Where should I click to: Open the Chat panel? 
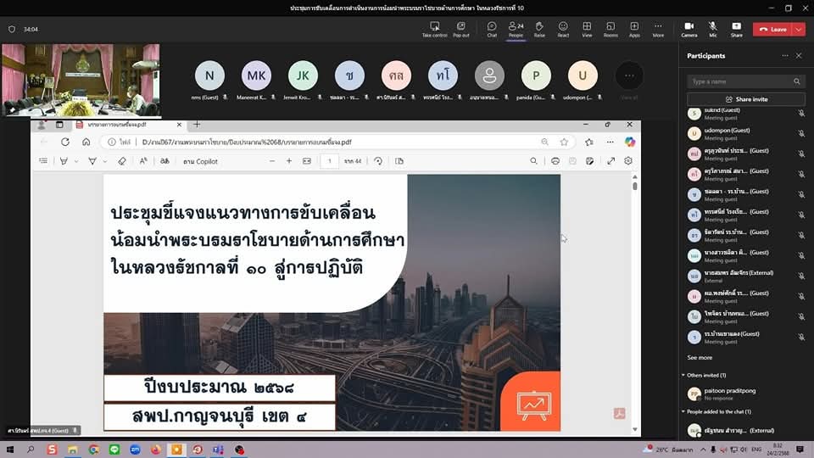coord(492,29)
